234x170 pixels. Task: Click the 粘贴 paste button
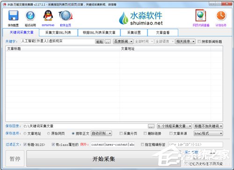[99, 41]
